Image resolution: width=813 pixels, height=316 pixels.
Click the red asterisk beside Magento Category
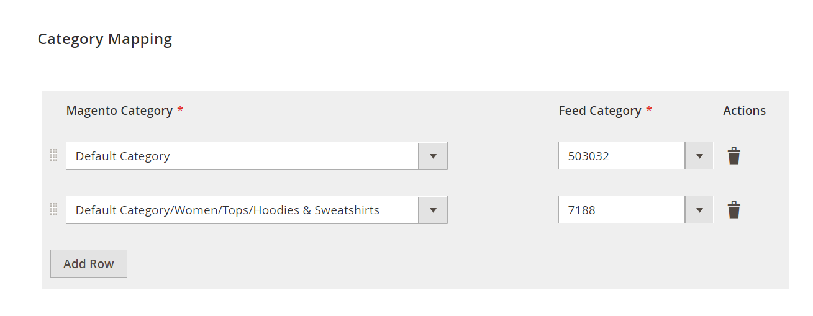tap(180, 110)
